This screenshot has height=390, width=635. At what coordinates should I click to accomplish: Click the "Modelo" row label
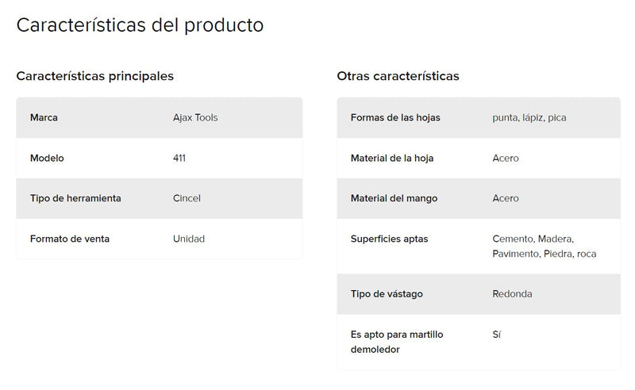point(47,158)
